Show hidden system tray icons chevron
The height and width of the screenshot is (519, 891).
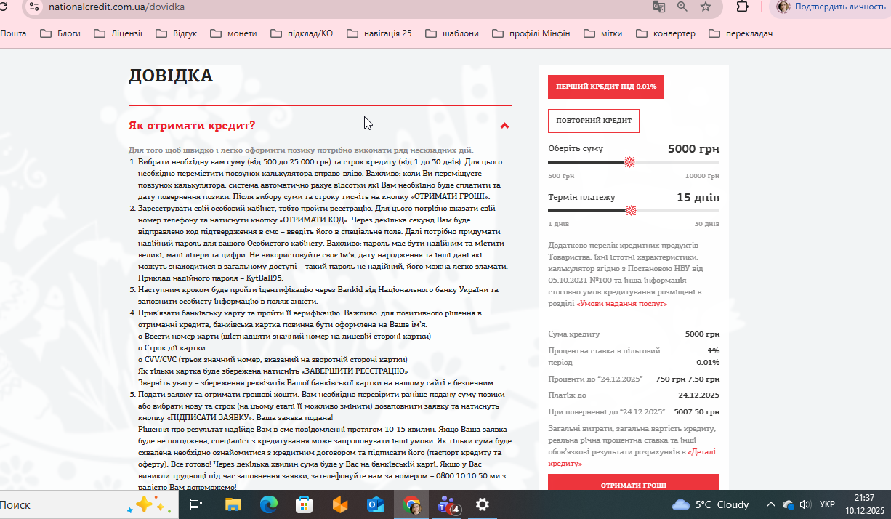[x=771, y=504]
